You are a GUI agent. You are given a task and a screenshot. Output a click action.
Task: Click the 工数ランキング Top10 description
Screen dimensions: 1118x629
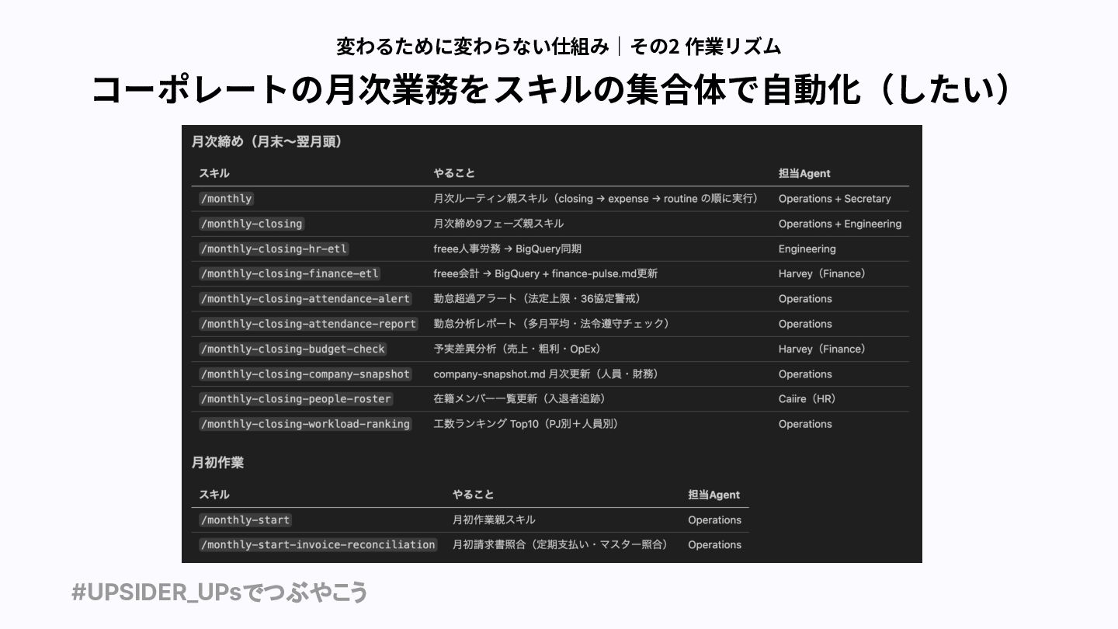pos(526,424)
